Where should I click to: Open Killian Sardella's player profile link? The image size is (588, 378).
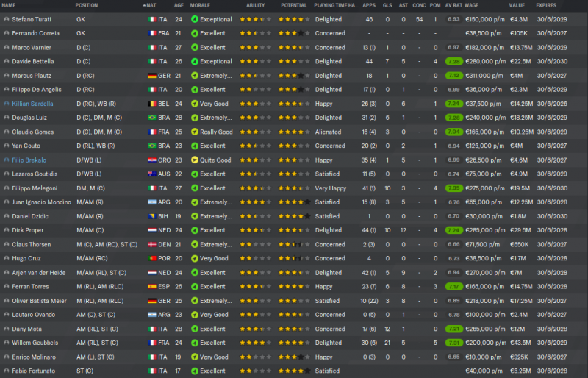click(32, 104)
